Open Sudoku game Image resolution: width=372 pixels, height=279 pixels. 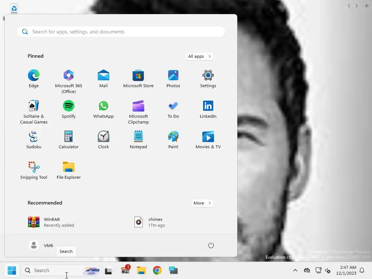[x=34, y=140]
